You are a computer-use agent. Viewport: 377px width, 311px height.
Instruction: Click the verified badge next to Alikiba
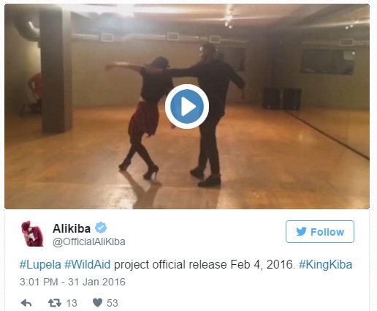pyautogui.click(x=101, y=228)
